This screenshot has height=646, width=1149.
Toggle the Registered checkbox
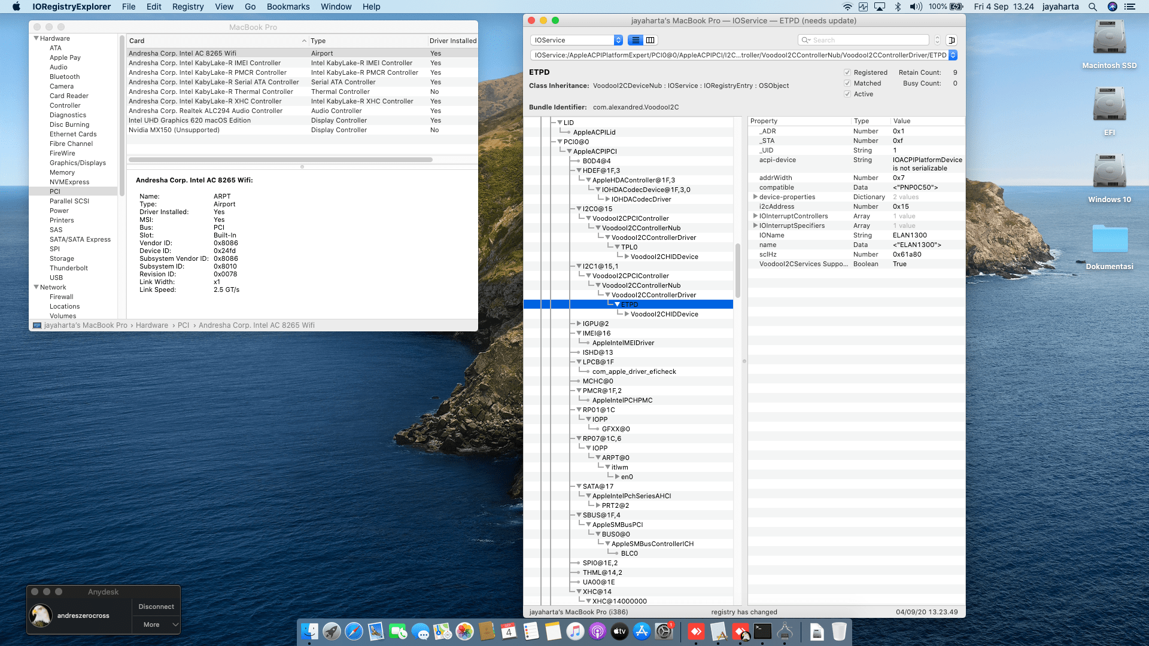(x=847, y=72)
